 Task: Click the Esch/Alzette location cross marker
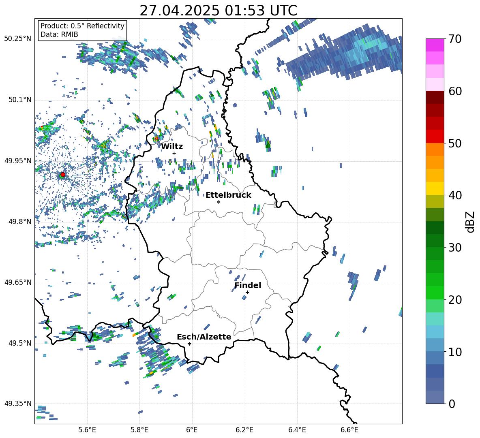coord(189,344)
